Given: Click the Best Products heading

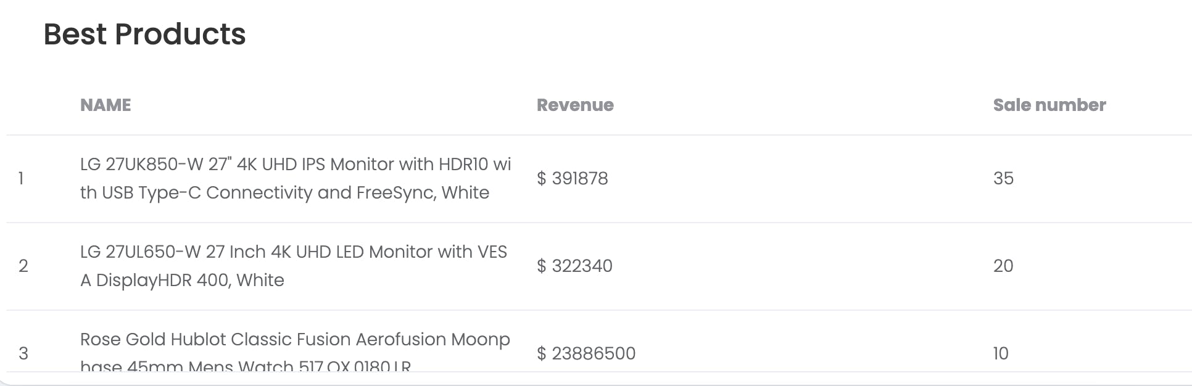Looking at the screenshot, I should point(144,34).
